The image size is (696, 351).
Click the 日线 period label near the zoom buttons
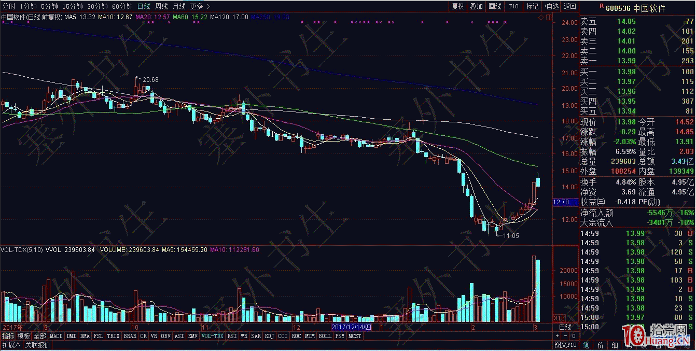point(565,328)
